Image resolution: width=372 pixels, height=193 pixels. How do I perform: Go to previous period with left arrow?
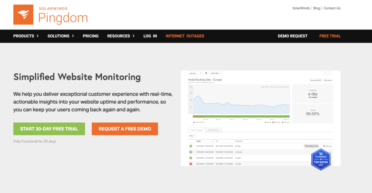[x=324, y=73]
